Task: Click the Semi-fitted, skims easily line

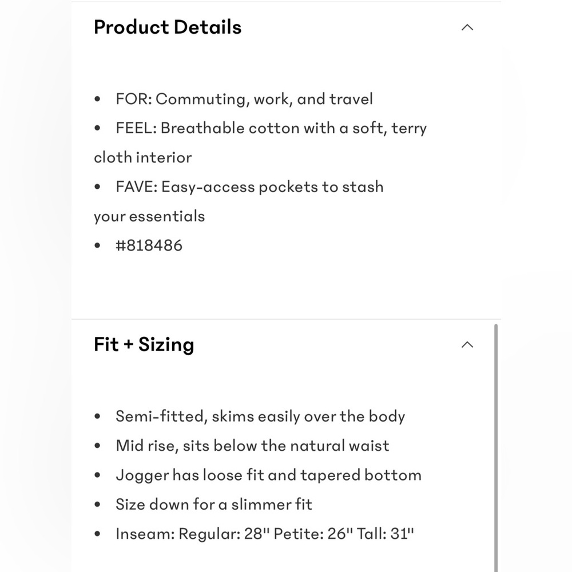Action: point(260,416)
